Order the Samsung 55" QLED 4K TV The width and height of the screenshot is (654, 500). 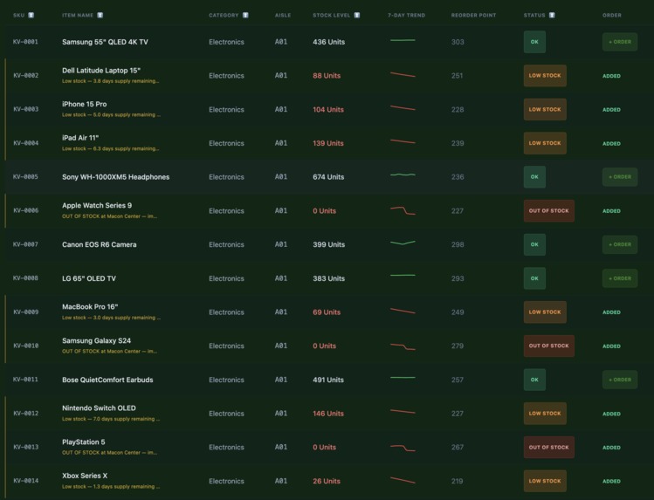(620, 42)
